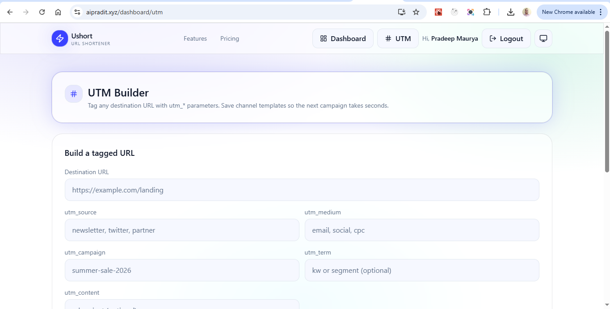
Task: Install app icon in address bar
Action: click(402, 12)
